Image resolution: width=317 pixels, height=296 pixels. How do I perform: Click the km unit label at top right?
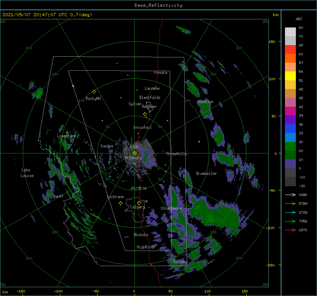275,15
